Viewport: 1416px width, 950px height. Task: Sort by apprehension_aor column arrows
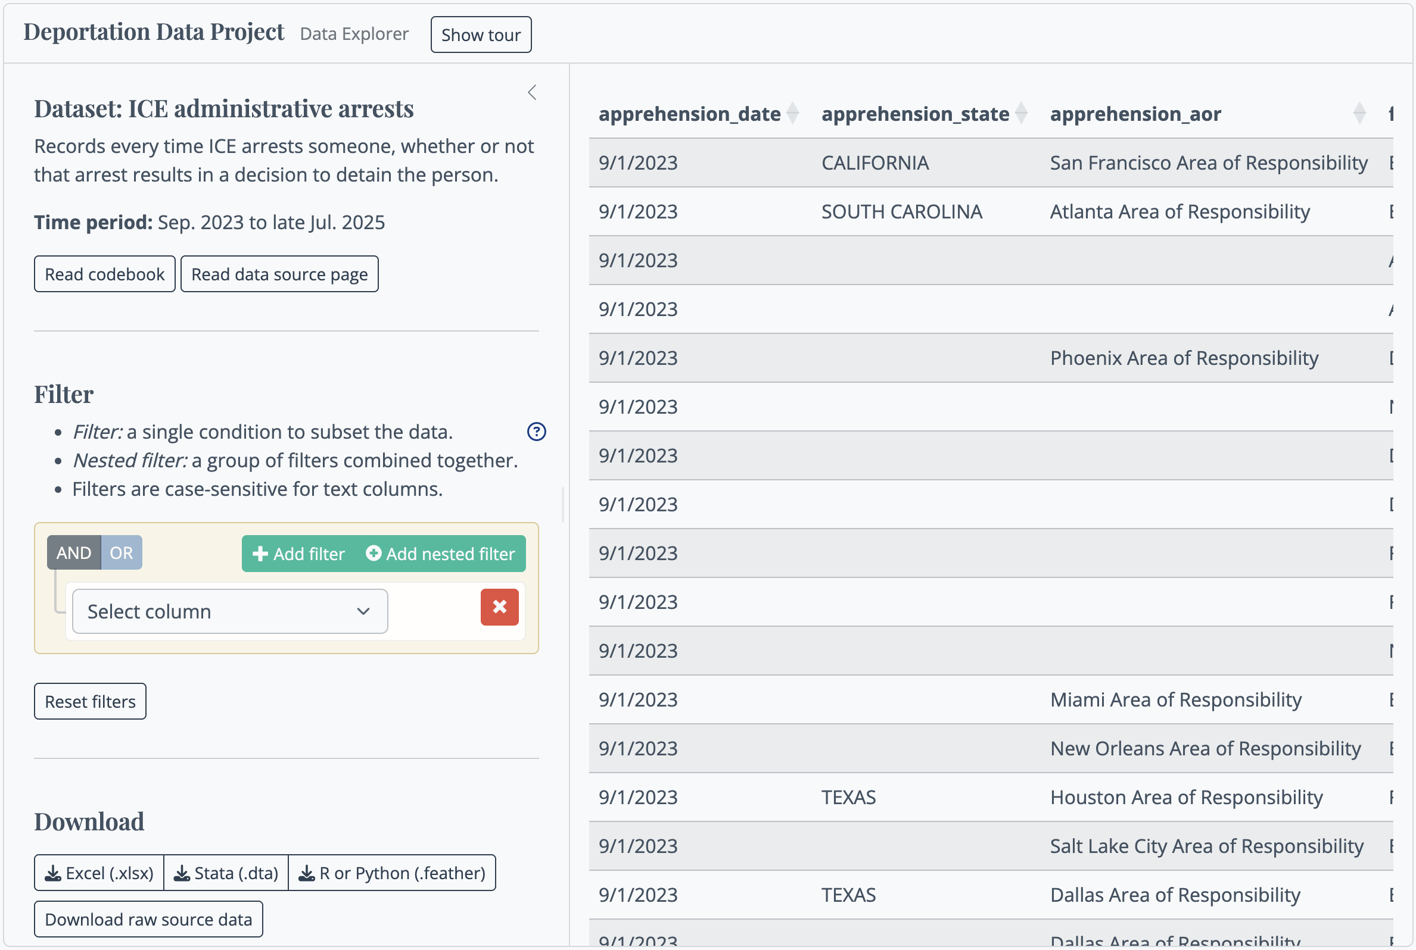point(1358,113)
